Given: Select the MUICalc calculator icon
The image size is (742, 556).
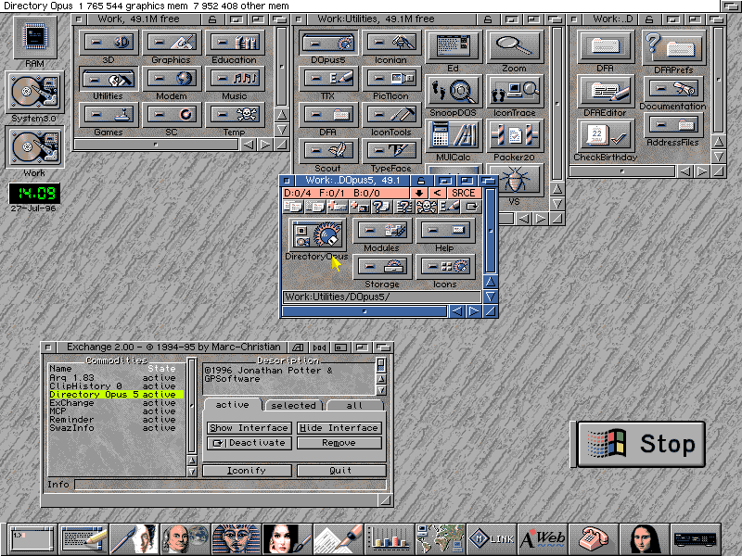Looking at the screenshot, I should (454, 135).
